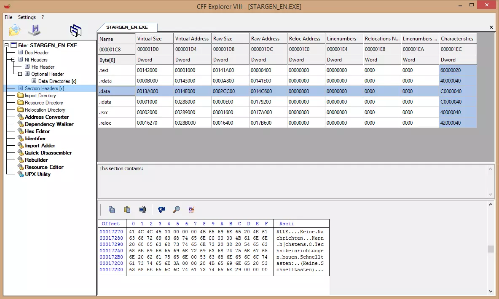Select Section Headers [x] in the tree
Image resolution: width=499 pixels, height=299 pixels.
[44, 88]
